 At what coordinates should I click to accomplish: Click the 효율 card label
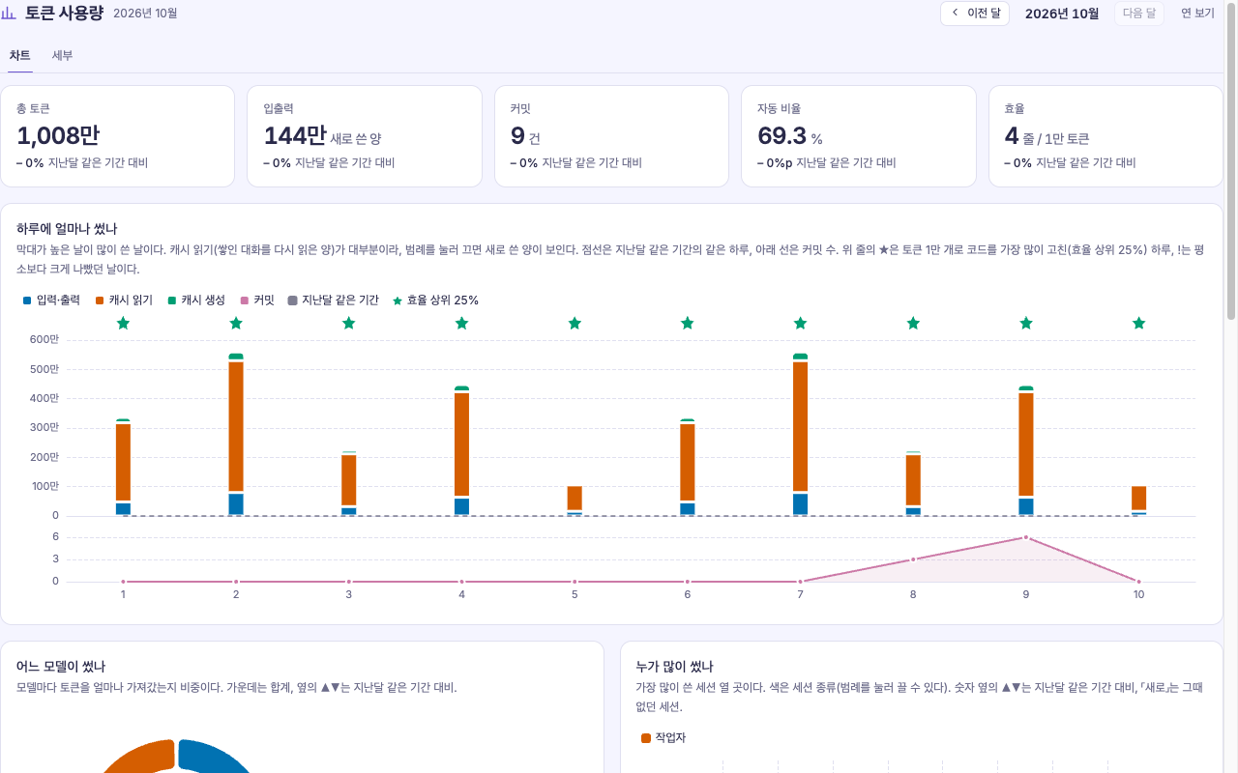coord(1015,109)
